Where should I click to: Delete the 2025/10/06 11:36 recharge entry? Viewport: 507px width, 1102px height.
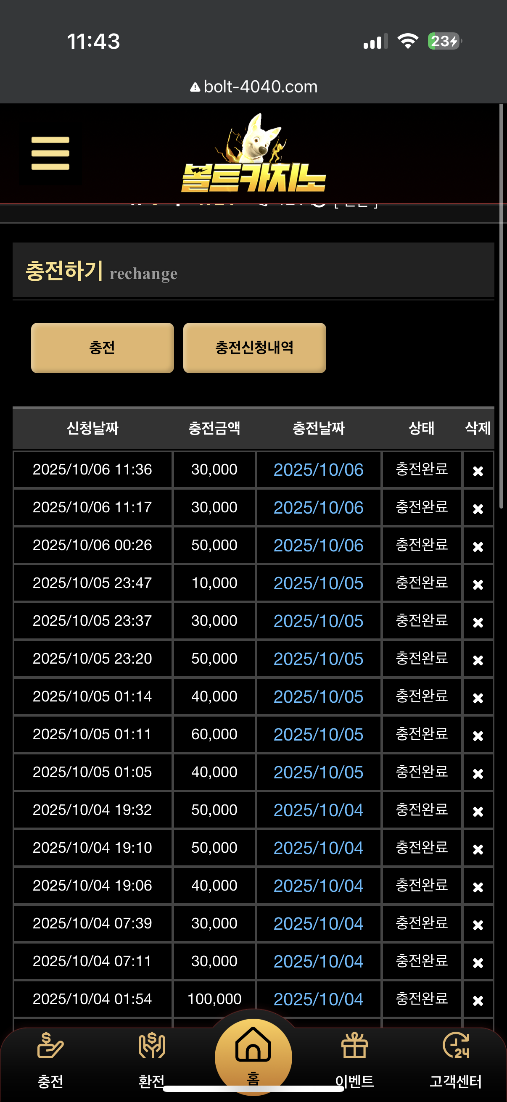click(x=478, y=471)
